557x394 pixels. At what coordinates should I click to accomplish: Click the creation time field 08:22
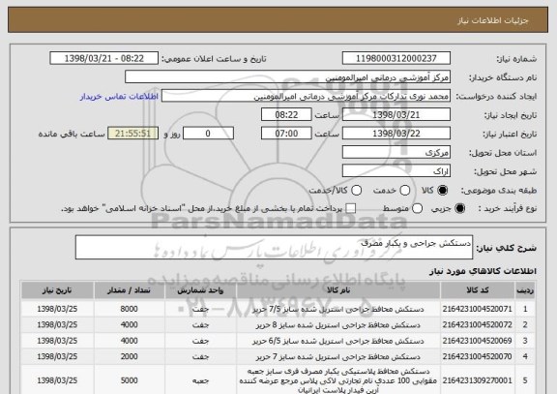tap(286, 115)
